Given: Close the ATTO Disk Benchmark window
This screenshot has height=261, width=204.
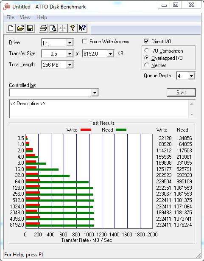Looking at the screenshot, I should (191, 5).
